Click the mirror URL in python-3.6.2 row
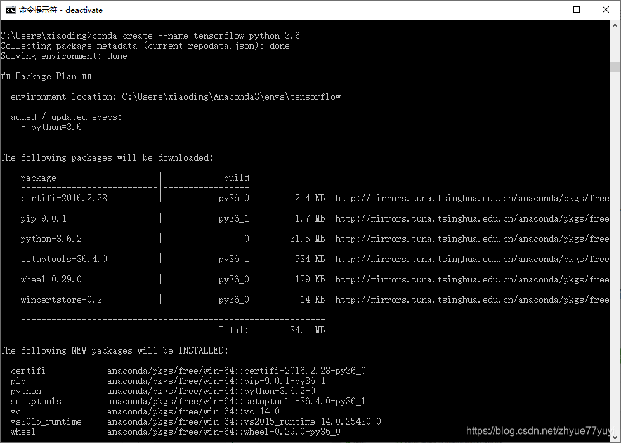Screen dimensions: 621x443 (x=472, y=239)
